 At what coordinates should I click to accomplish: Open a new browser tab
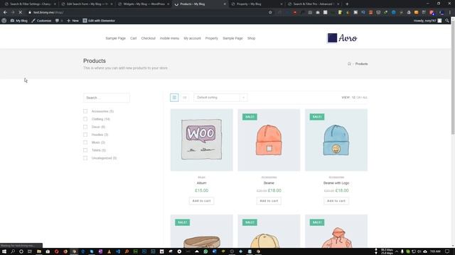(x=347, y=4)
